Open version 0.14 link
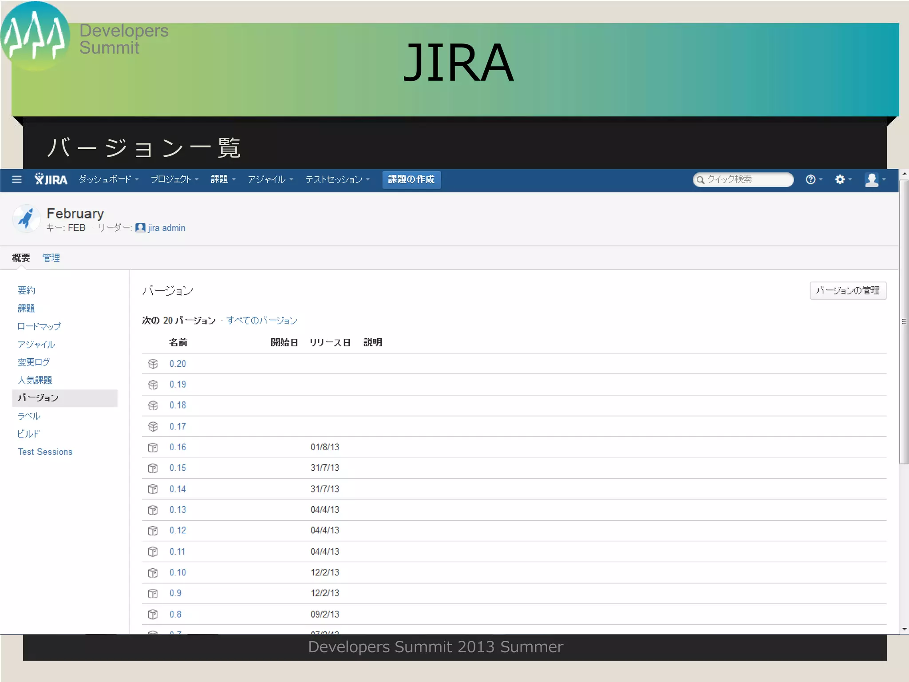909x682 pixels. coord(178,489)
